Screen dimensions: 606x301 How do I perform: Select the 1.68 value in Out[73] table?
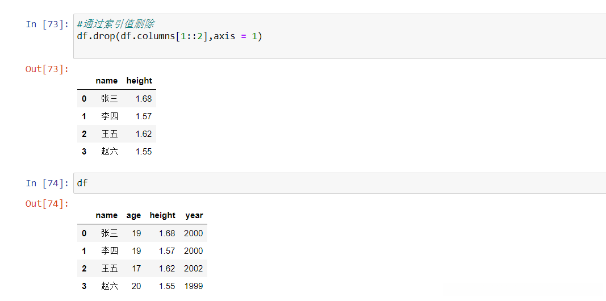coord(144,99)
